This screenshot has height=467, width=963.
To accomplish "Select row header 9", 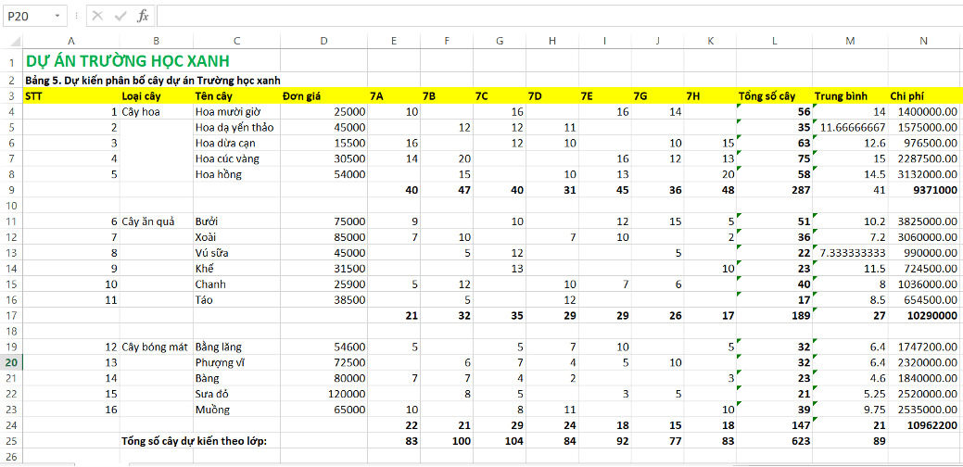I will (11, 190).
